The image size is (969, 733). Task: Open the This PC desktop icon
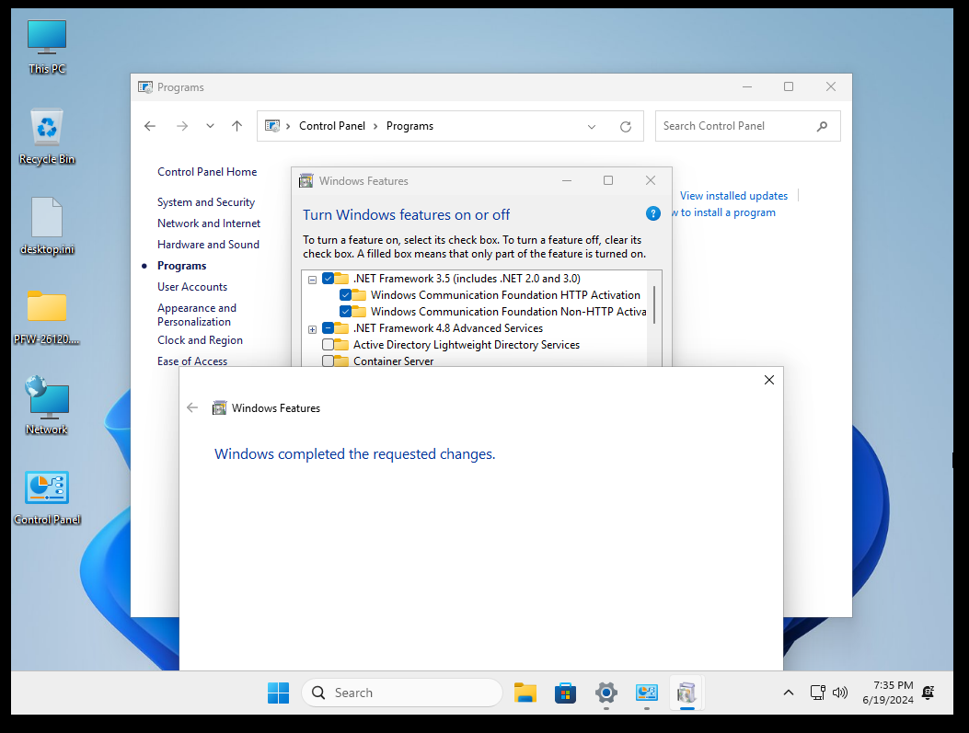(47, 47)
